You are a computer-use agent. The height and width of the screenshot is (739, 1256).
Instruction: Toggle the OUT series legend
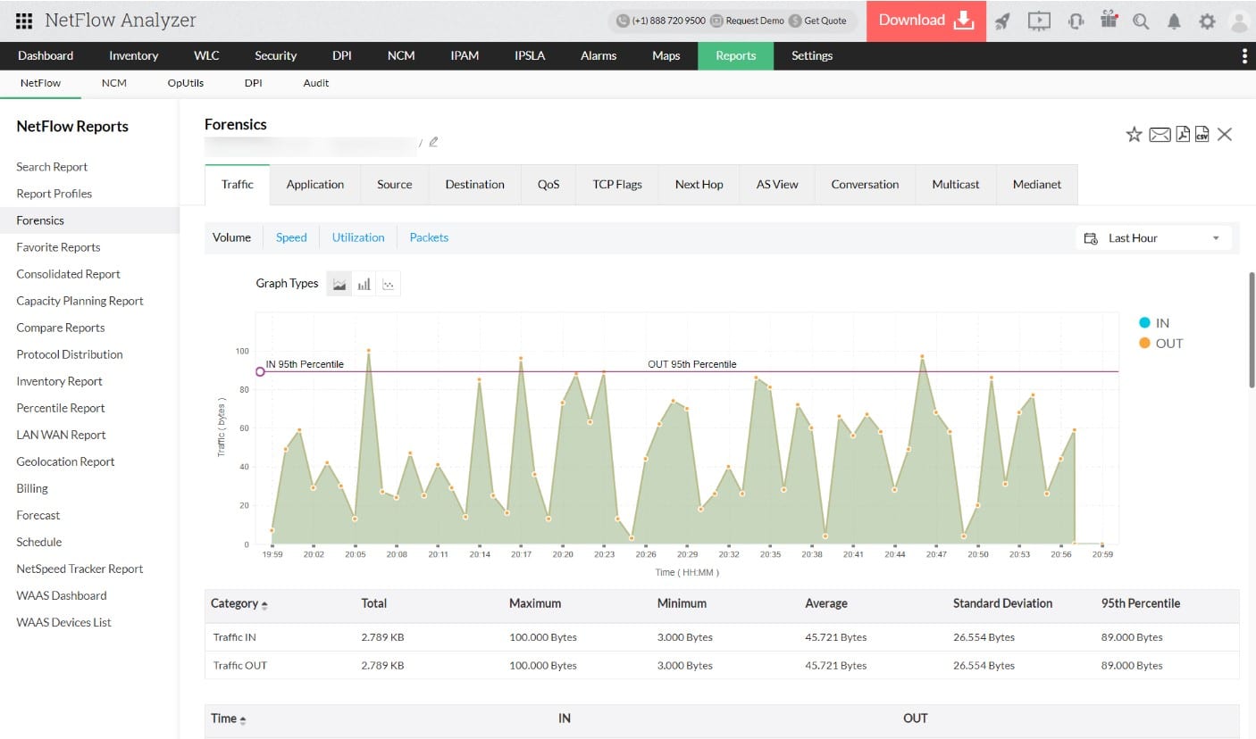tap(1160, 344)
